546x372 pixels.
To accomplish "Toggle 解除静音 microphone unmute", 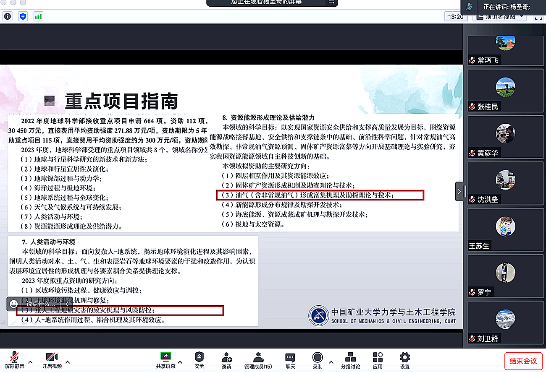I will (x=14, y=357).
